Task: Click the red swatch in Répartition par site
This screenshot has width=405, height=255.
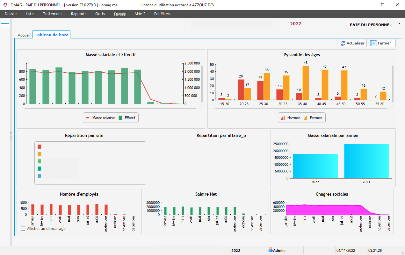Action: 39,147
